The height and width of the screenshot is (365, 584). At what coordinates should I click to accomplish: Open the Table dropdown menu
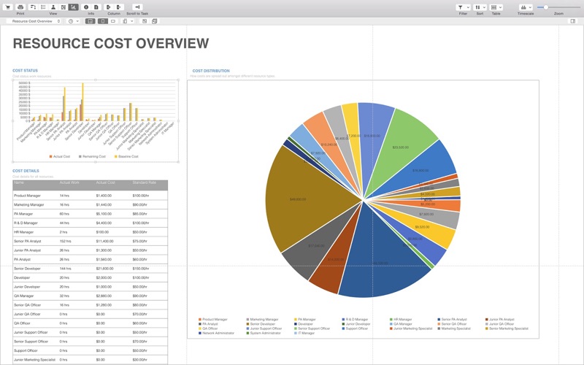[496, 7]
